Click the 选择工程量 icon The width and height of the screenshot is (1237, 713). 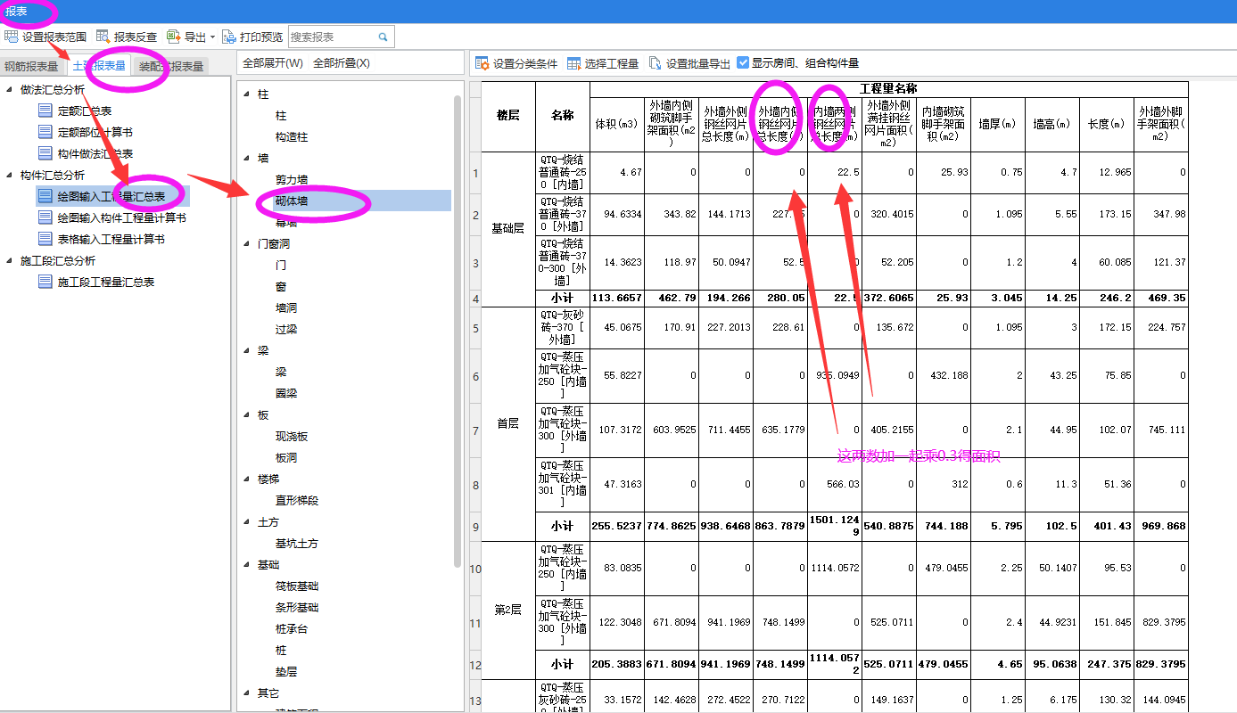tap(573, 63)
